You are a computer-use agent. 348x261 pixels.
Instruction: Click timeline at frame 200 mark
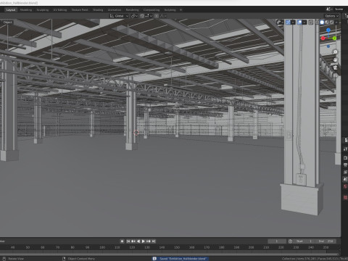click(252, 247)
